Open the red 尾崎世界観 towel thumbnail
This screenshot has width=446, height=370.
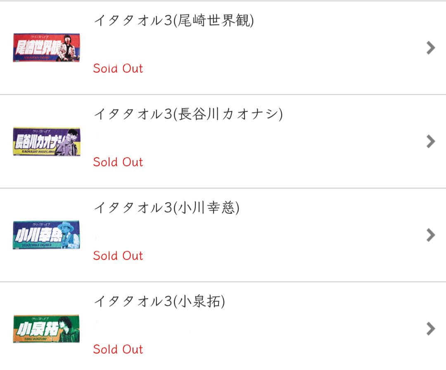[x=46, y=48]
